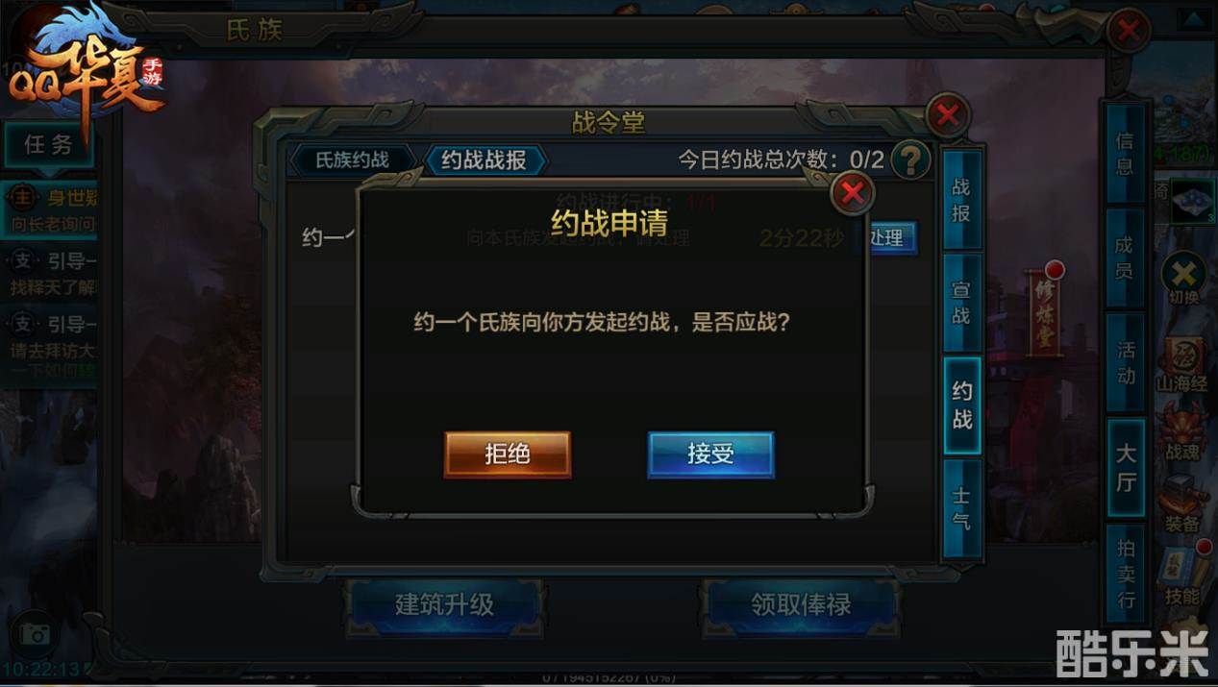1218x687 pixels.
Task: Accept the battle request with 接受
Action: (710, 454)
